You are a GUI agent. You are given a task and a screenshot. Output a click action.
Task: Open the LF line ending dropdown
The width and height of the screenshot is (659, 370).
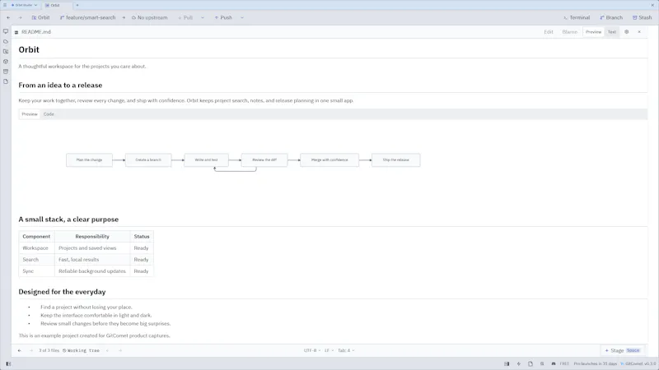(x=329, y=351)
